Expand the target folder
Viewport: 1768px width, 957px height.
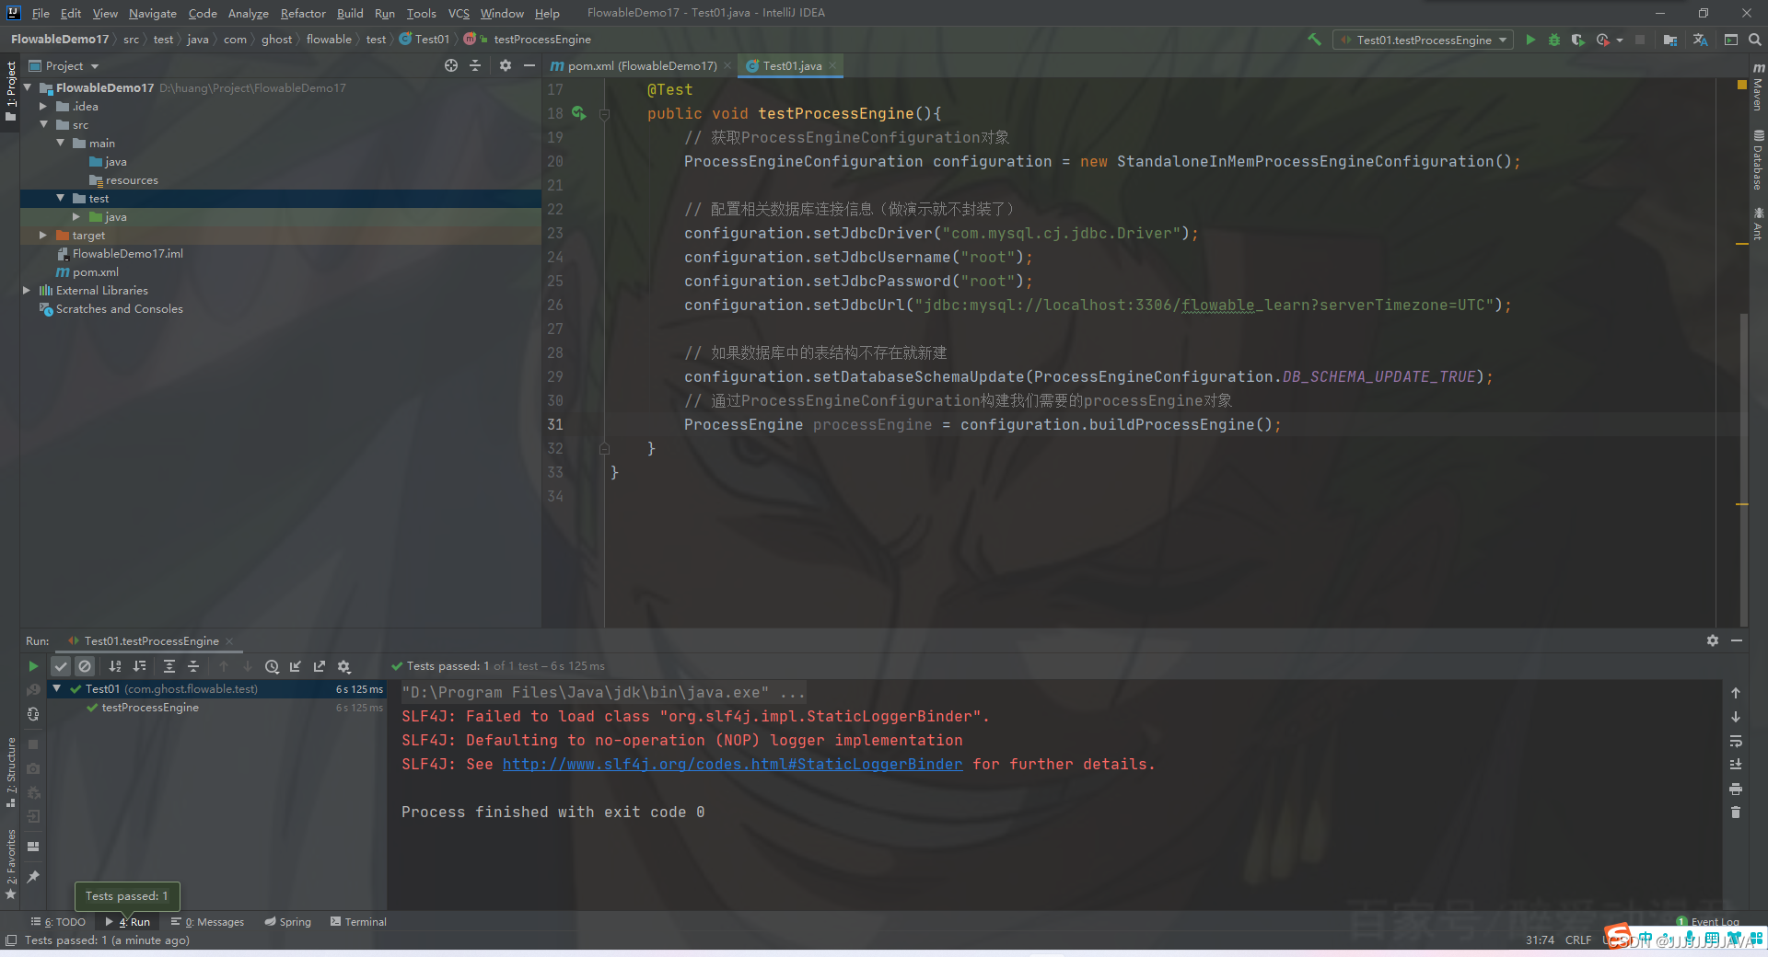point(43,235)
